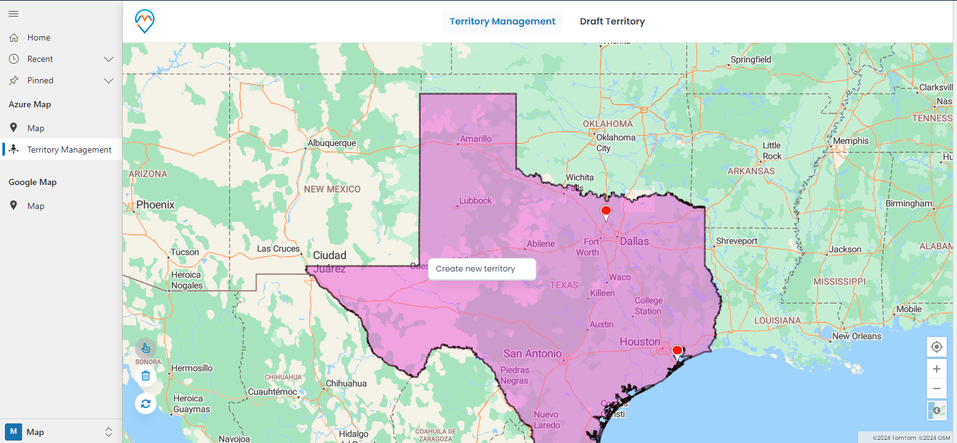
Task: Click the Territory Management sidebar icon
Action: coord(13,150)
